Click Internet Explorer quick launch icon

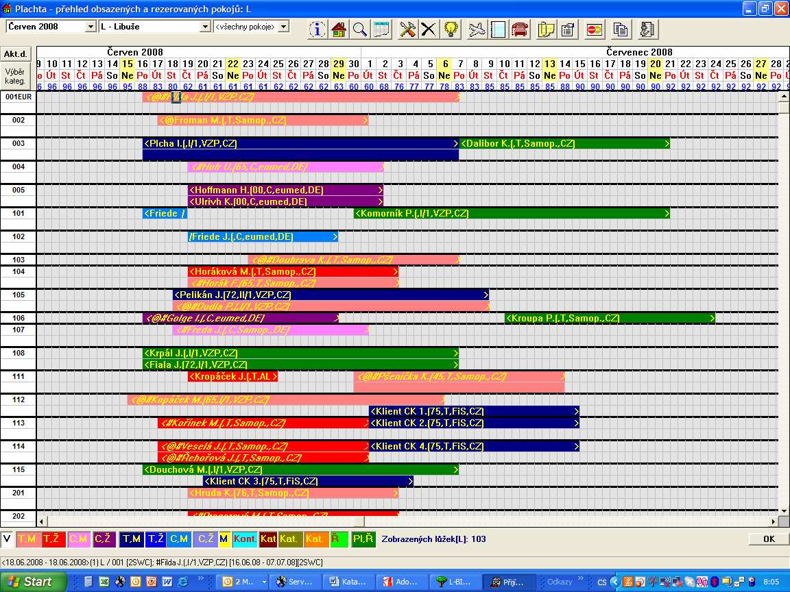pos(183,582)
